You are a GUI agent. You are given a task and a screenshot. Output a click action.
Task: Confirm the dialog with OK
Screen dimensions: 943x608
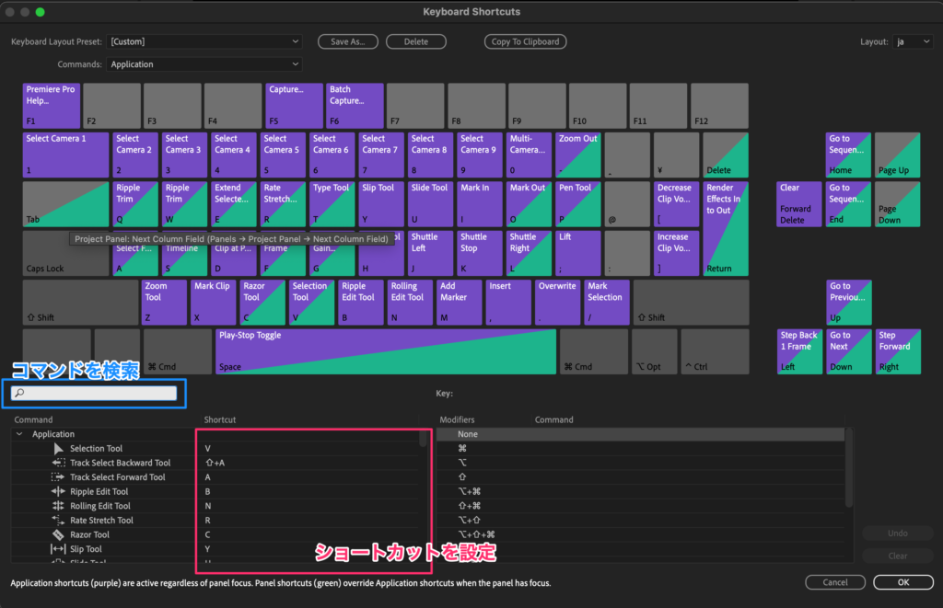pos(903,582)
